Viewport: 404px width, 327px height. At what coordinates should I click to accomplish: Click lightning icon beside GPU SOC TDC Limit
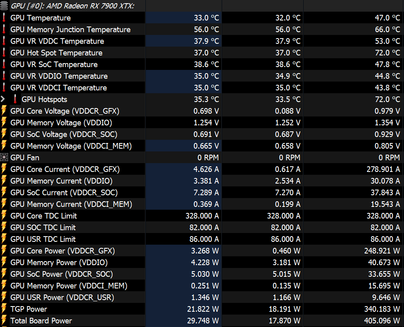4,227
